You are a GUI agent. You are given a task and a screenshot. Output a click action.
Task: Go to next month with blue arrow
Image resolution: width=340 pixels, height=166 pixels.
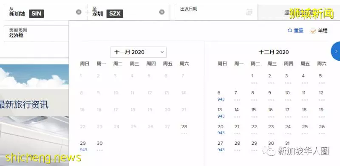(x=336, y=51)
